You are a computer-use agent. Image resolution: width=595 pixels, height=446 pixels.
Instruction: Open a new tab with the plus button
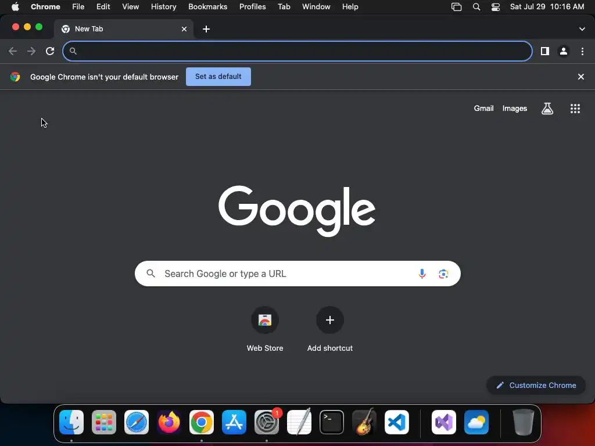click(206, 29)
